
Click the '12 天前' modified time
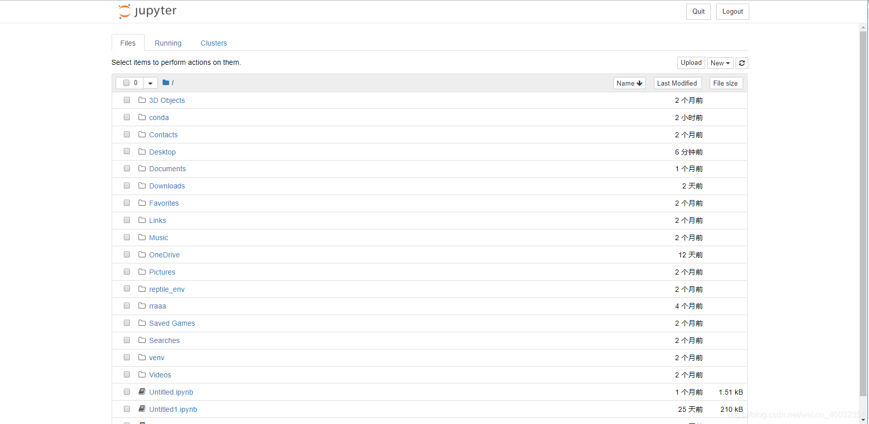690,255
